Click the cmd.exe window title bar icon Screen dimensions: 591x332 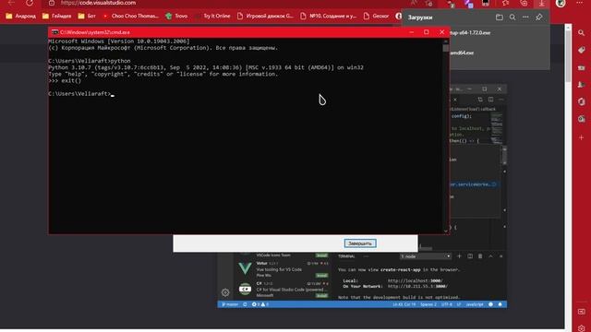tap(55, 32)
